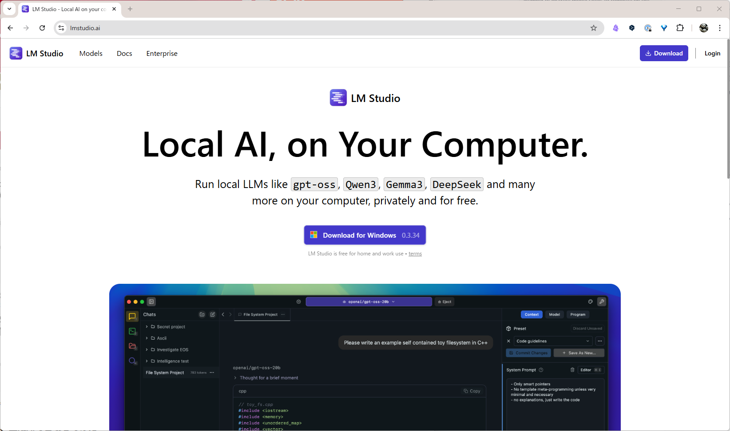Open the File System Project tab in preview
730x431 pixels.
click(x=262, y=314)
